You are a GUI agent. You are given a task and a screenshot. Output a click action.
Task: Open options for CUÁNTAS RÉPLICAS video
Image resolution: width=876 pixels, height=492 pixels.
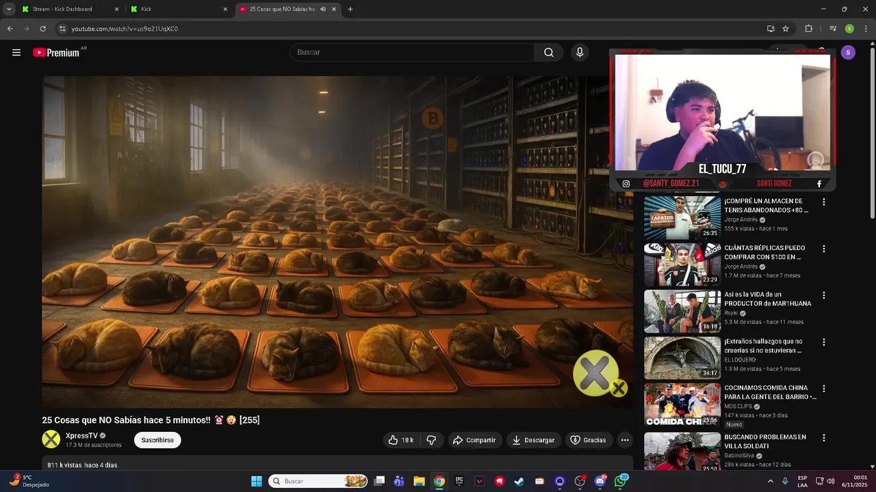click(824, 249)
